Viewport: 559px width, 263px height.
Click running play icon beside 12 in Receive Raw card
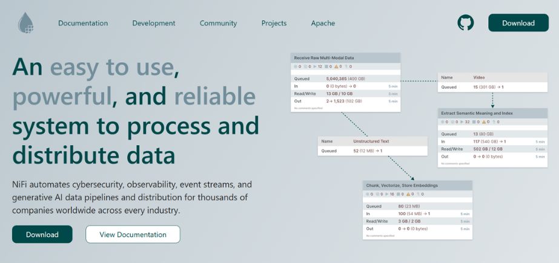[315, 67]
